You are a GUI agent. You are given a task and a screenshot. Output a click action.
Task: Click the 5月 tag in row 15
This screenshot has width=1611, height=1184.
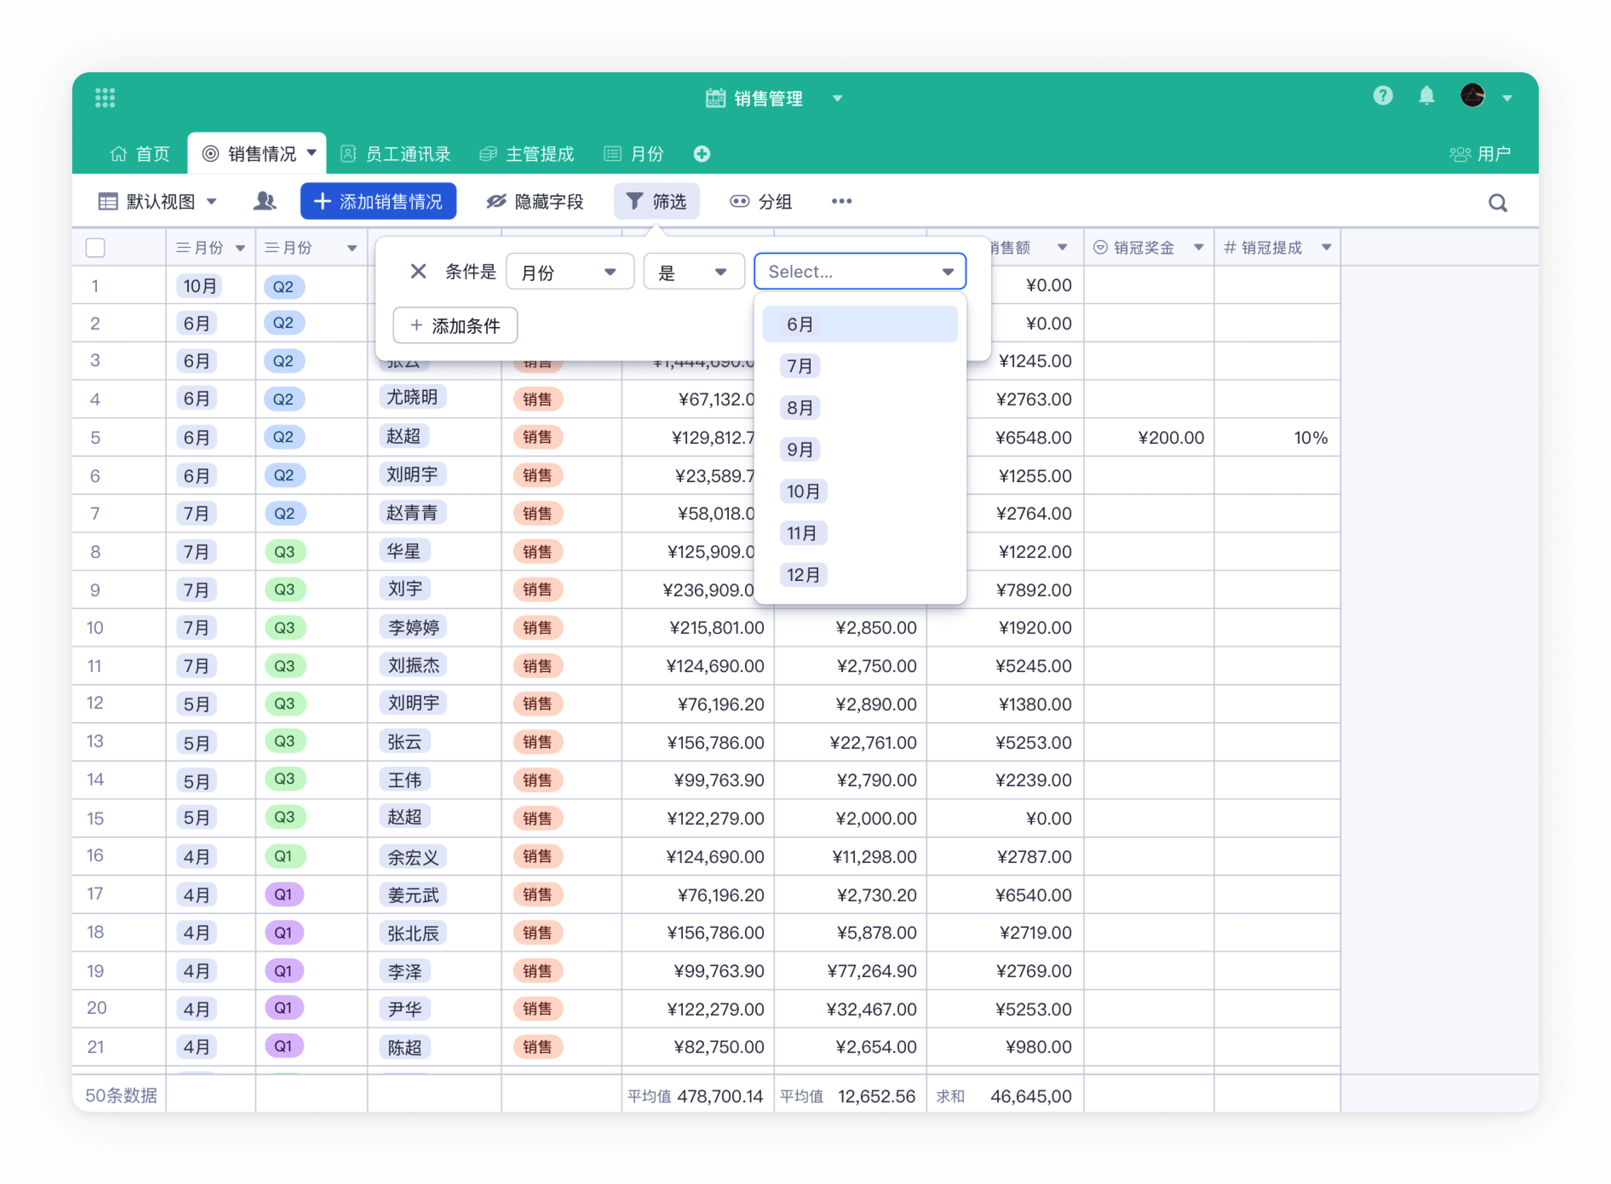[x=196, y=818]
